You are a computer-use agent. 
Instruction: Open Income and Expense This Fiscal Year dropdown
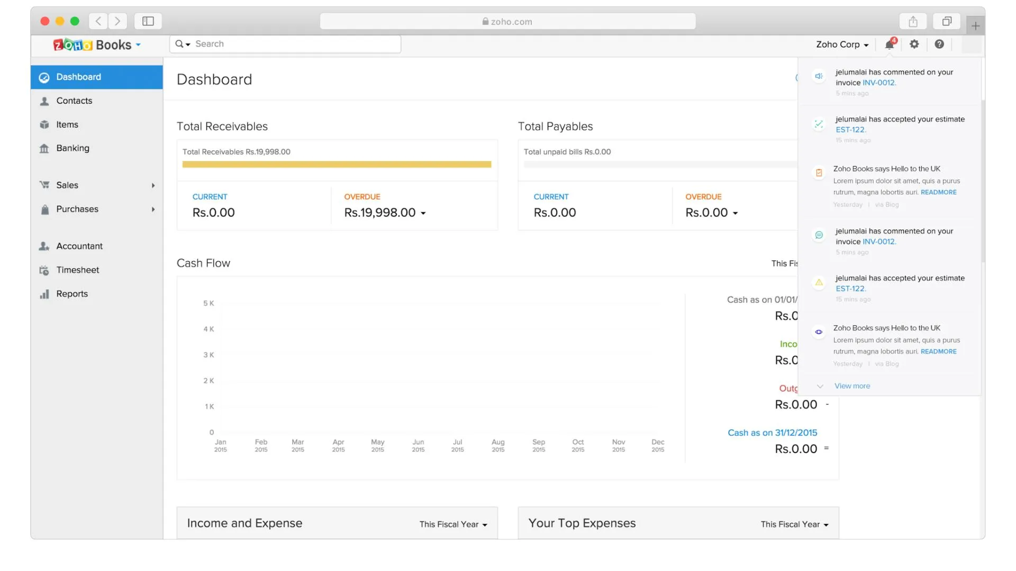453,524
